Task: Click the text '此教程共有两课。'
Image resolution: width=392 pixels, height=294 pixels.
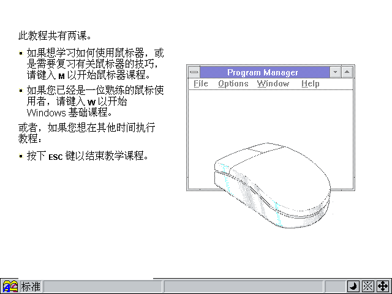Action: coord(55,36)
